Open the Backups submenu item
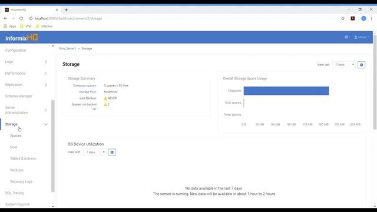The image size is (377, 212). pos(16,170)
